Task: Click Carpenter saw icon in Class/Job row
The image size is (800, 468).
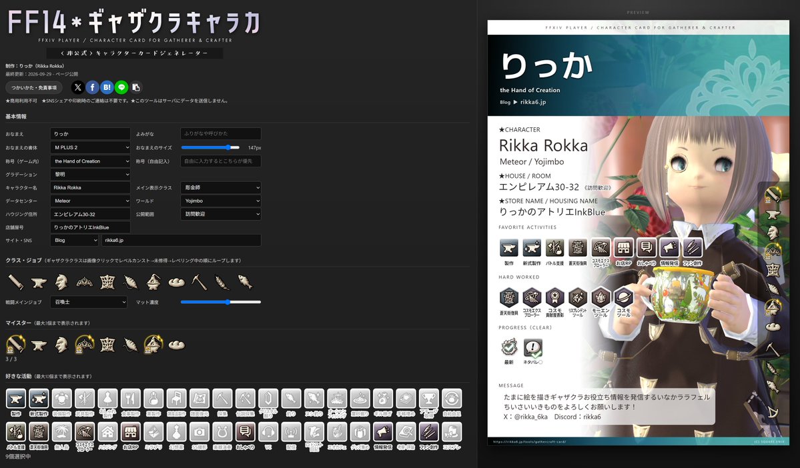Action: 15,282
